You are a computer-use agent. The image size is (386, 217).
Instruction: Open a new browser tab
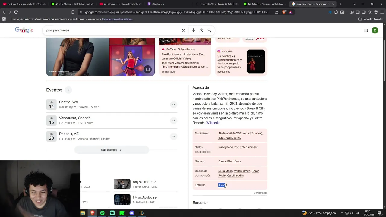tap(341, 4)
